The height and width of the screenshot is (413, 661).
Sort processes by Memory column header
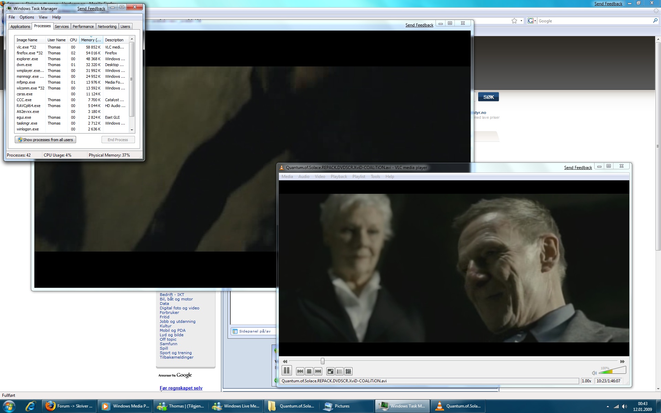pyautogui.click(x=91, y=40)
